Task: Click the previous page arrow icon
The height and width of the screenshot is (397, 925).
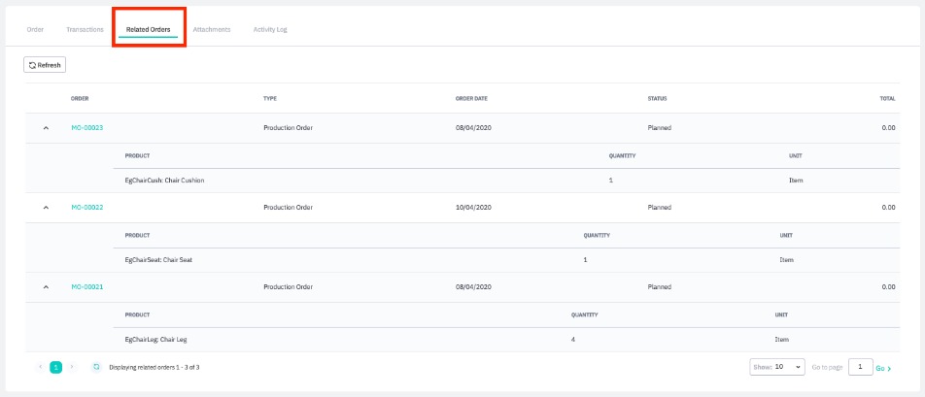Action: tap(40, 367)
